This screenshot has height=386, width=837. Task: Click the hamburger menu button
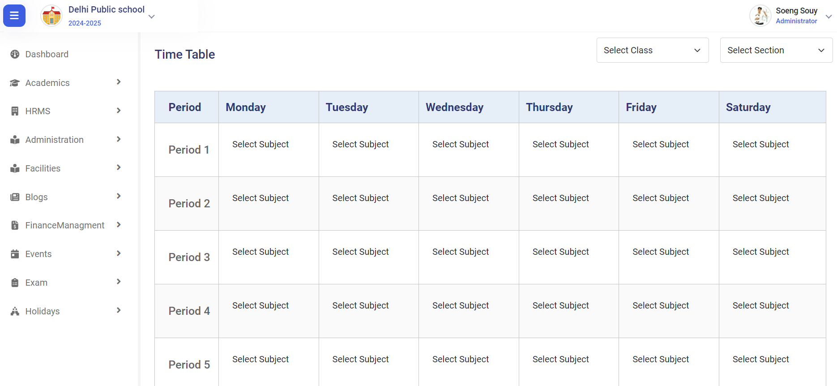pos(14,16)
